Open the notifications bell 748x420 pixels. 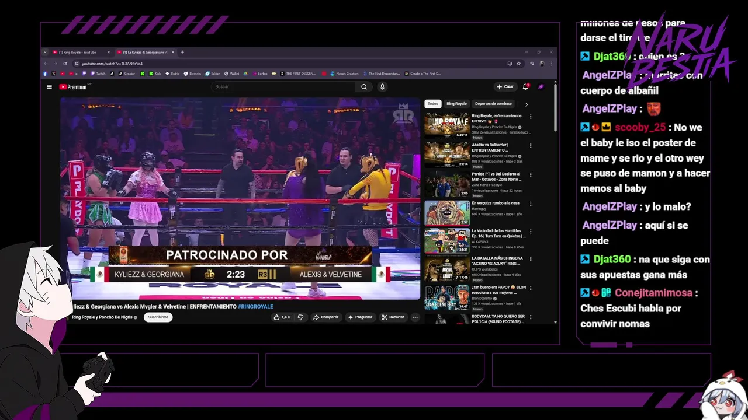pos(526,87)
